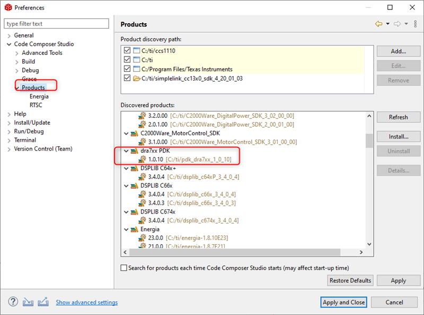Screen dimensions: 424x315
Task: Click the folder icon for simplelink_cc13x0_sdk path
Action: [x=137, y=78]
